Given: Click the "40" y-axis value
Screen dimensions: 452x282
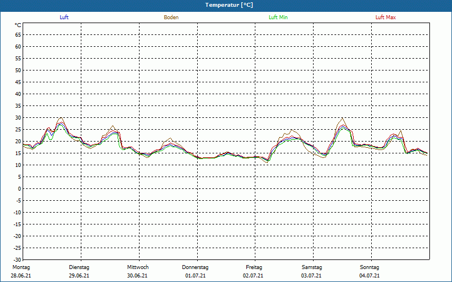Looking at the screenshot, I should 18,94.
